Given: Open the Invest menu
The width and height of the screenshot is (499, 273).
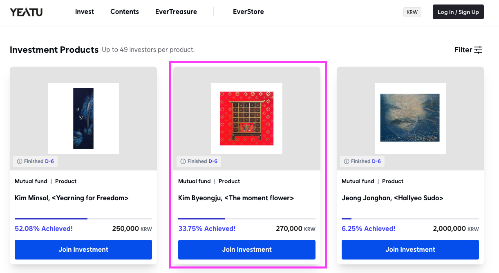Looking at the screenshot, I should 85,12.
